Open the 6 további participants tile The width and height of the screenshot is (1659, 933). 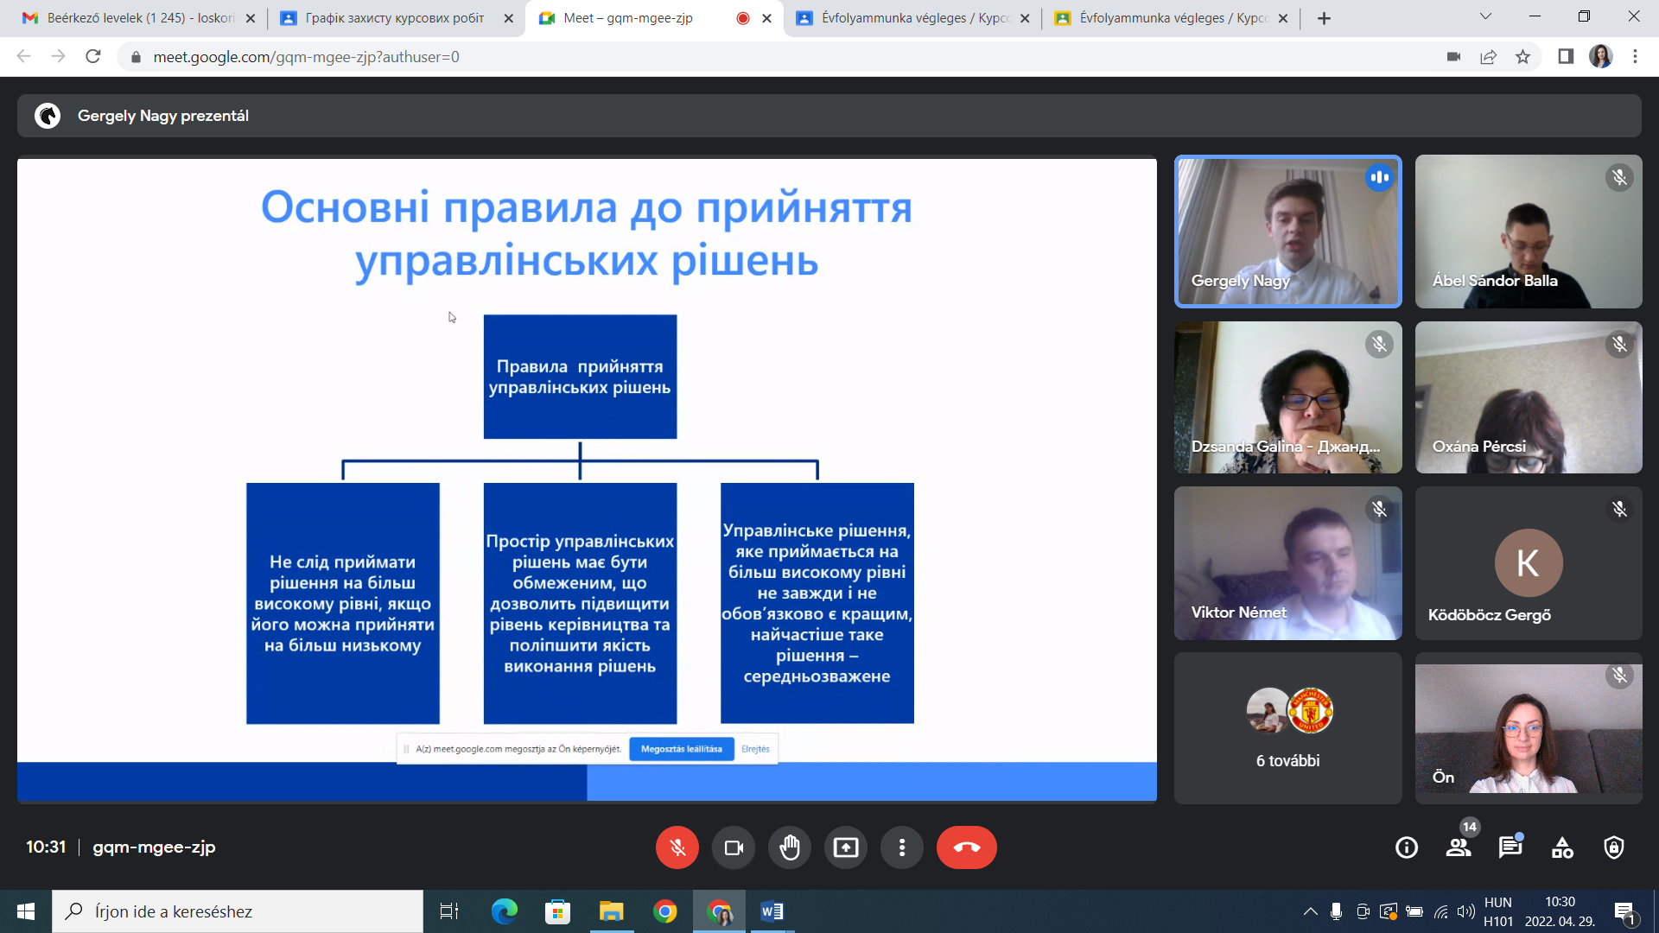(x=1287, y=728)
